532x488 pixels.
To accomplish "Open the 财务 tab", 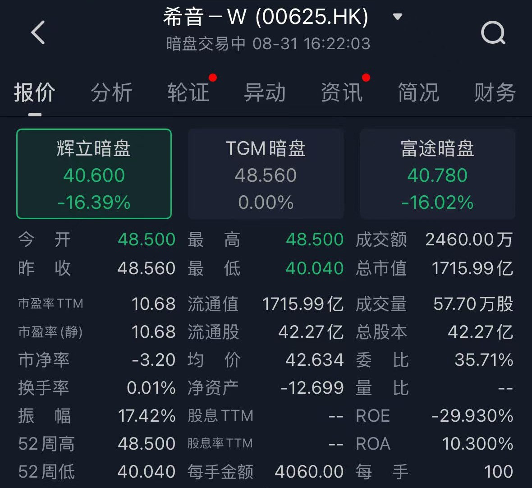I will pos(495,92).
